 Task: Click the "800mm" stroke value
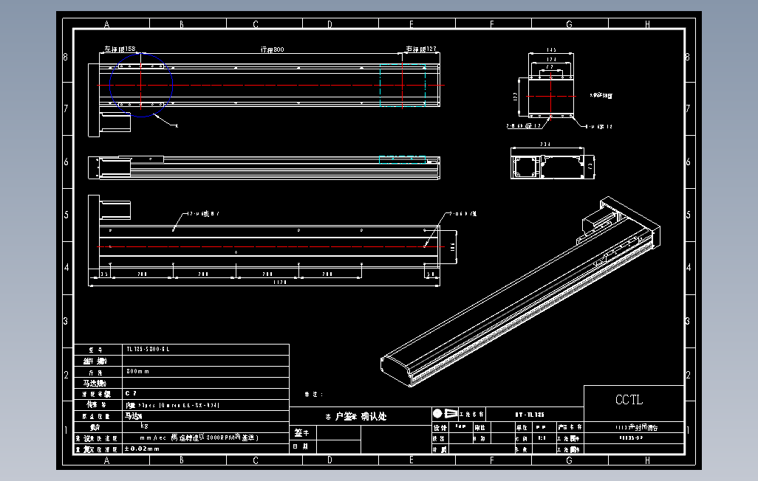[x=137, y=371]
